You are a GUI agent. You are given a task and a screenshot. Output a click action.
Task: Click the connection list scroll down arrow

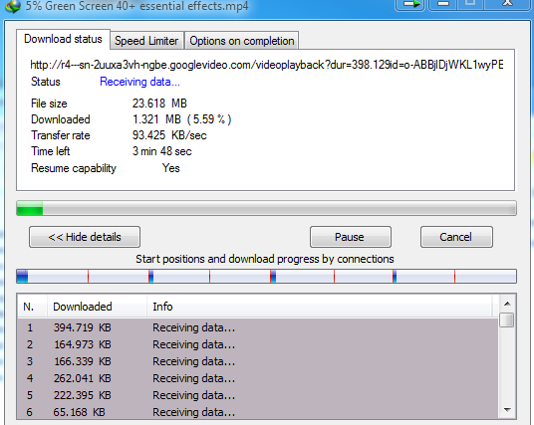(x=507, y=410)
